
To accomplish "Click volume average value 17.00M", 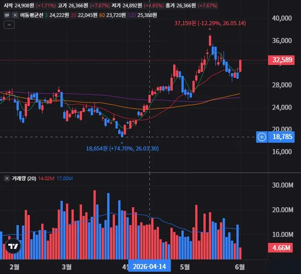I will [x=65, y=178].
